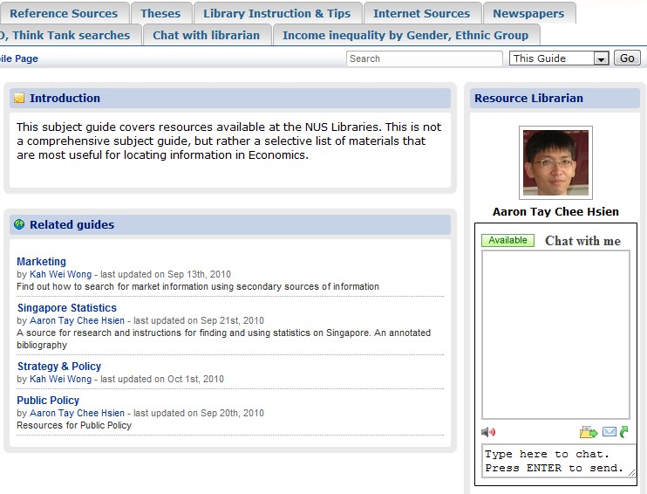Click Aaron Tay Chee Hsien's profile photo
The width and height of the screenshot is (647, 494).
click(555, 162)
